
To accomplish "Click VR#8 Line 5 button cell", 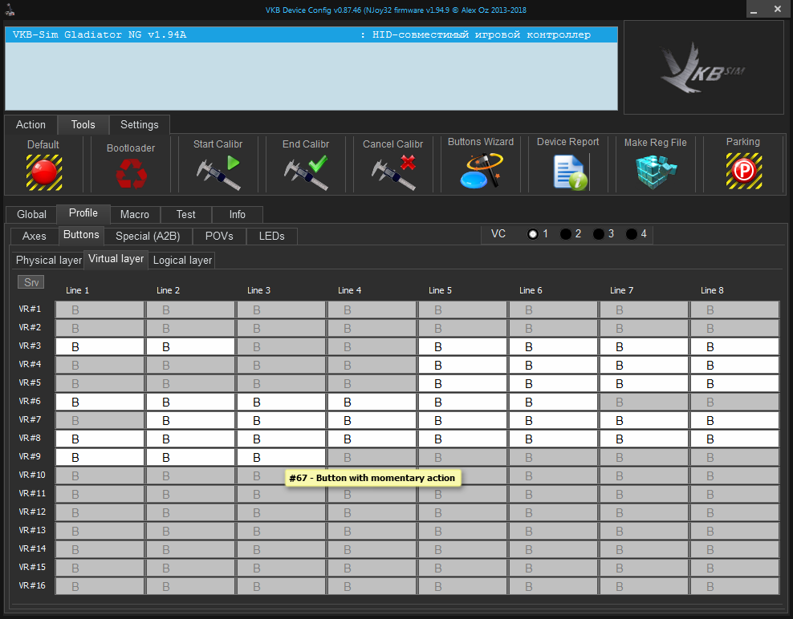I will tap(462, 439).
